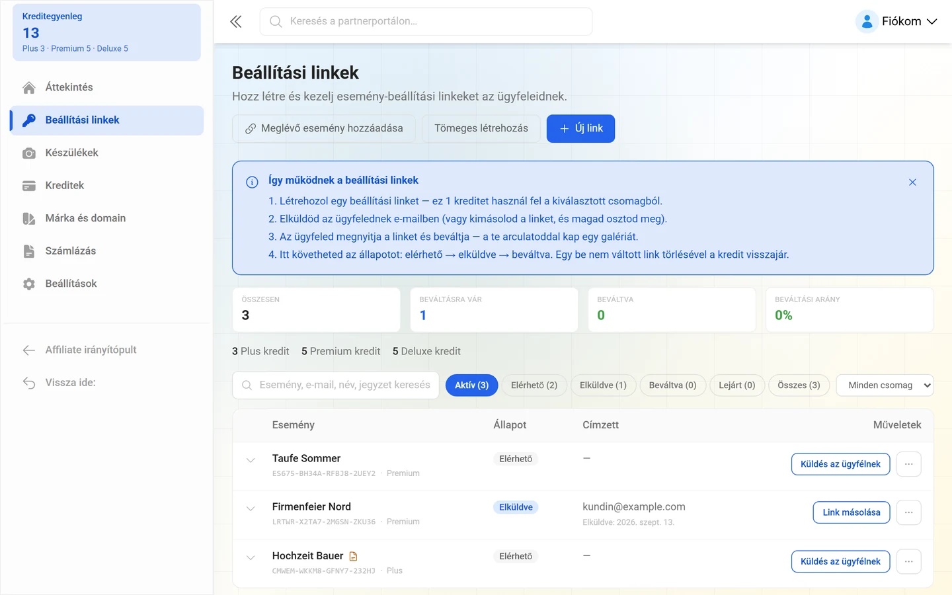Click the Beváltásra vár stat card

pyautogui.click(x=494, y=309)
